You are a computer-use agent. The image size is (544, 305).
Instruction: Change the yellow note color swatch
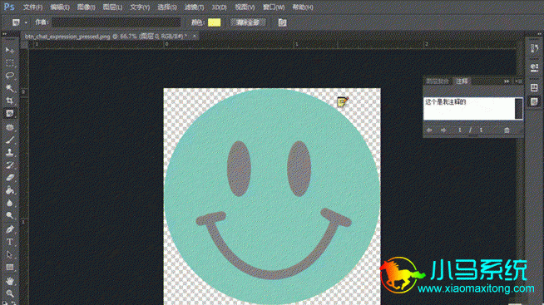pos(214,23)
